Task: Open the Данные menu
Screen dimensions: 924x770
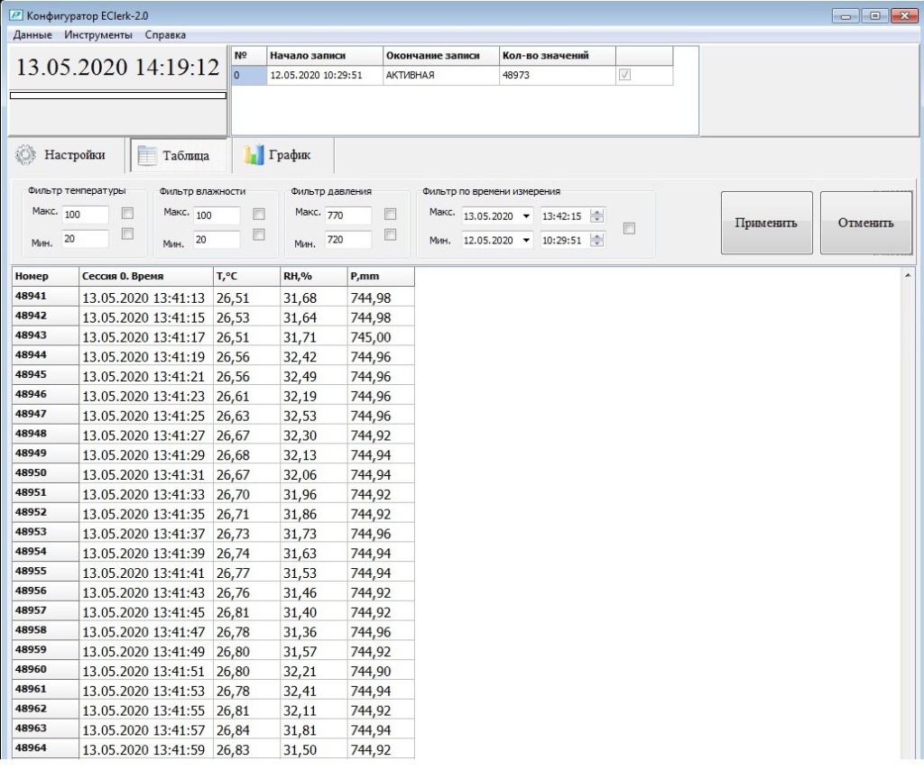Action: [x=32, y=35]
